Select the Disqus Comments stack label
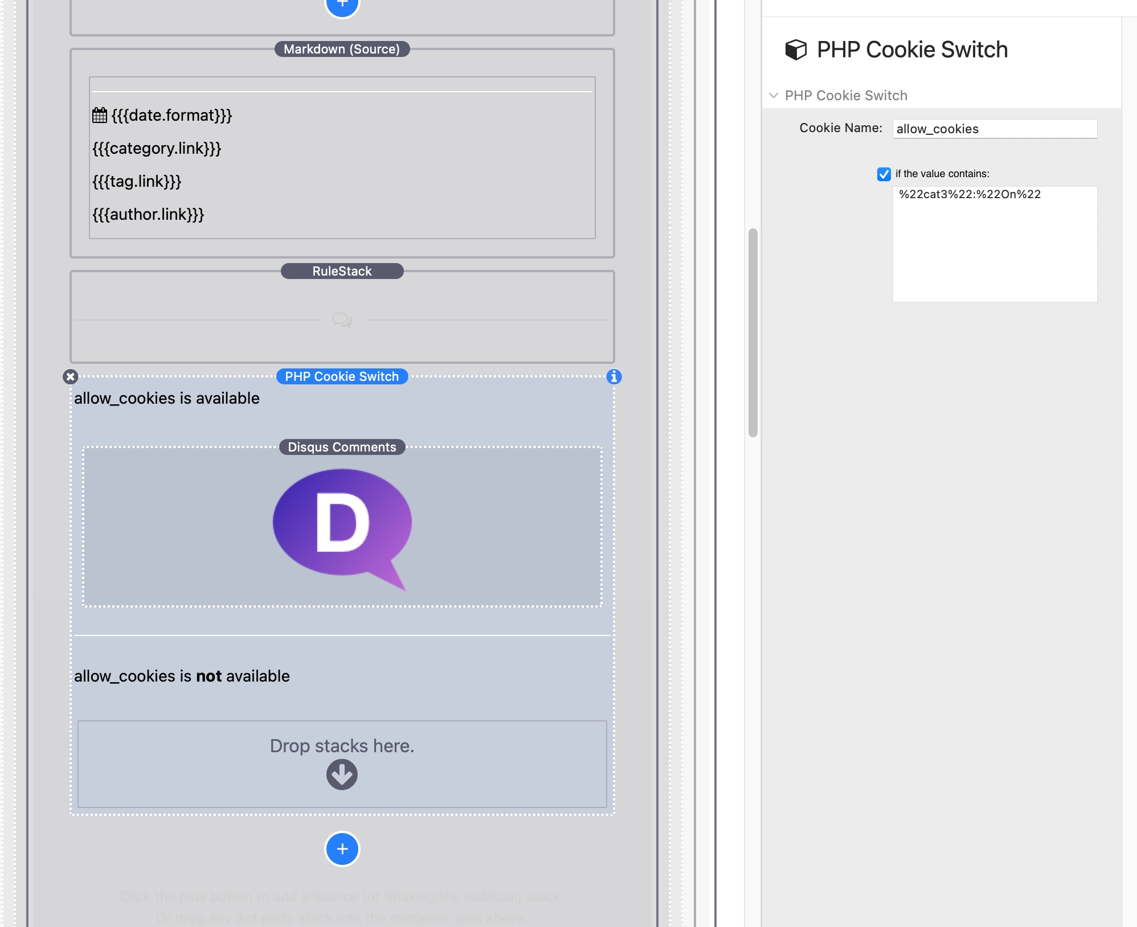Viewport: 1137px width, 927px height. tap(342, 447)
